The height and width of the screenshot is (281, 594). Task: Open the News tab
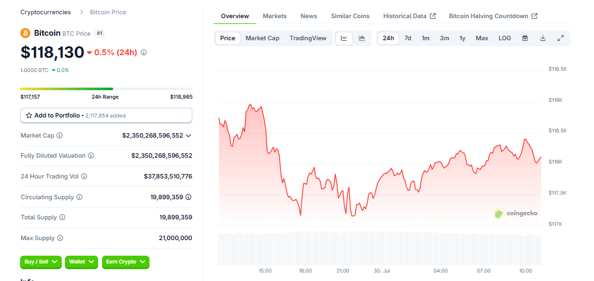[309, 16]
